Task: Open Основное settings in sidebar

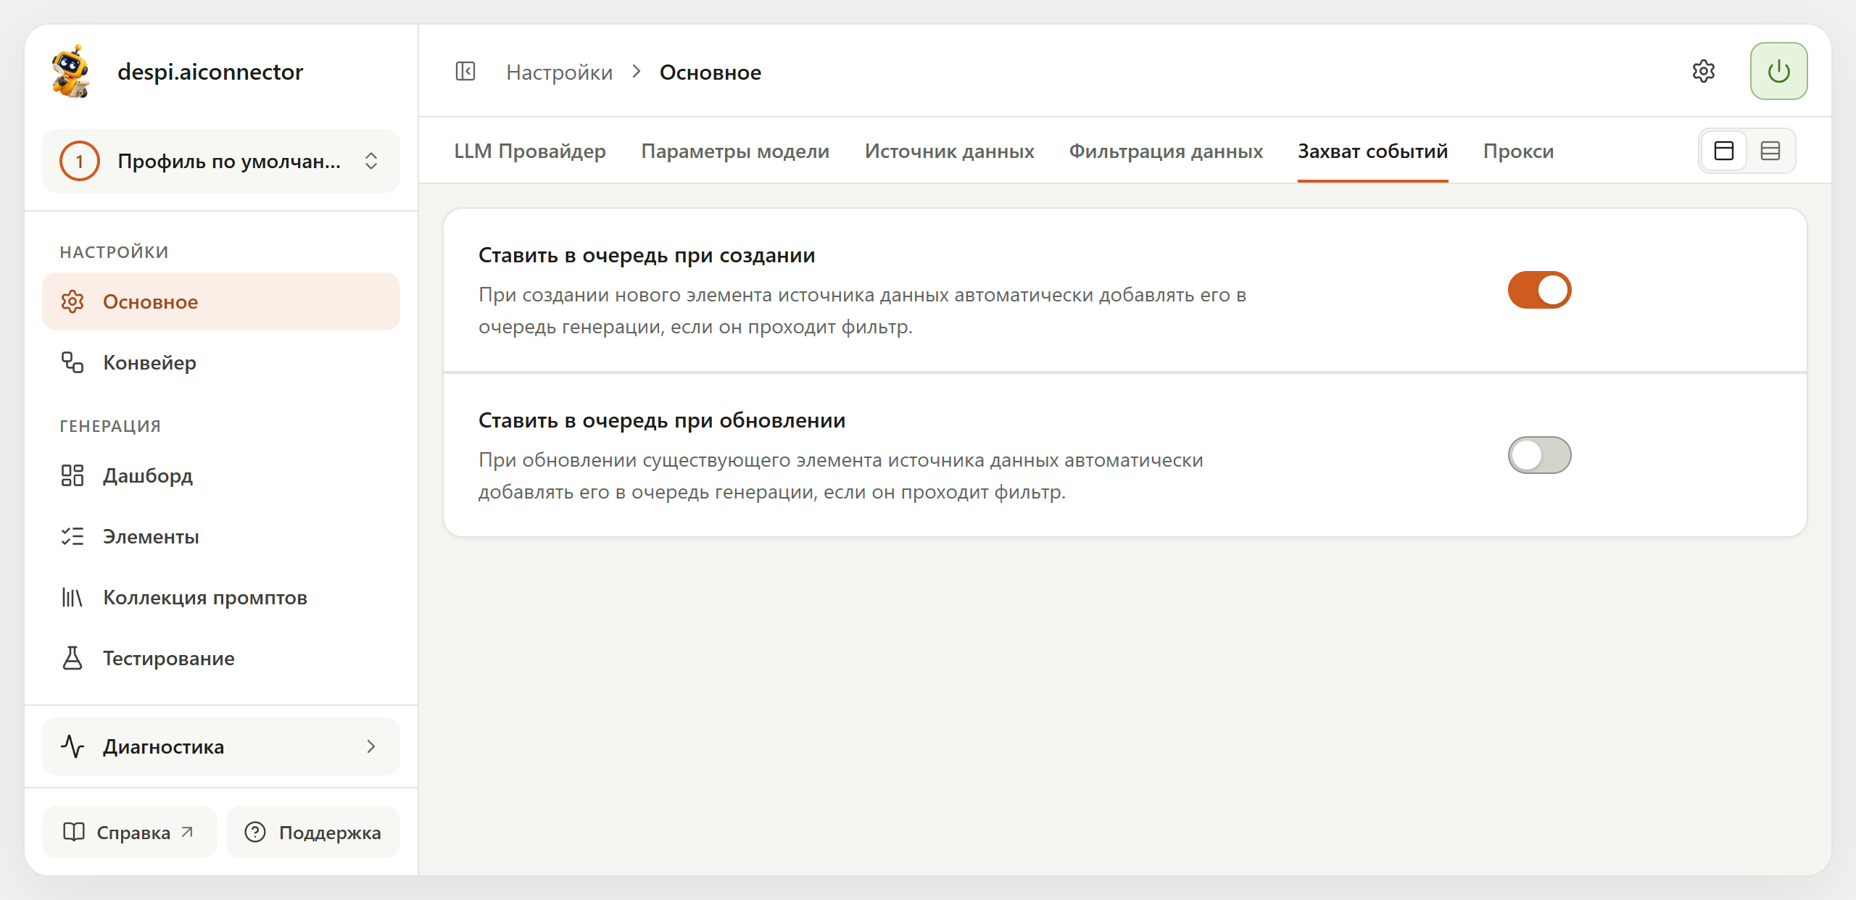Action: point(221,301)
